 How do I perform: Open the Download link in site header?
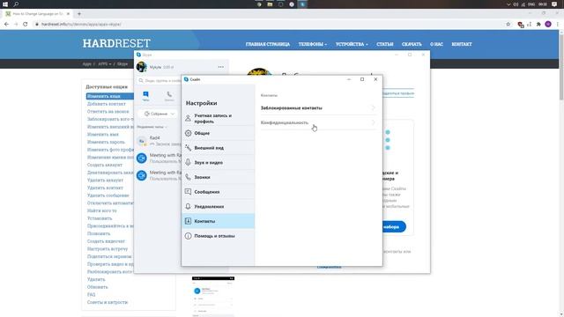coord(412,44)
